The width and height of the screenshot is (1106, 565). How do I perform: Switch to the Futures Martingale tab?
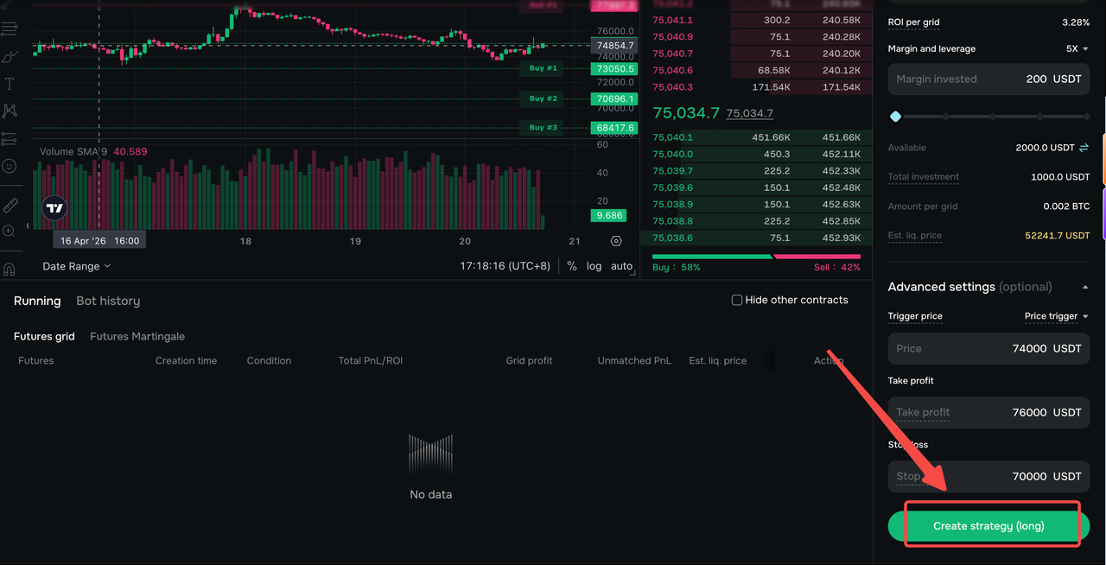click(137, 336)
